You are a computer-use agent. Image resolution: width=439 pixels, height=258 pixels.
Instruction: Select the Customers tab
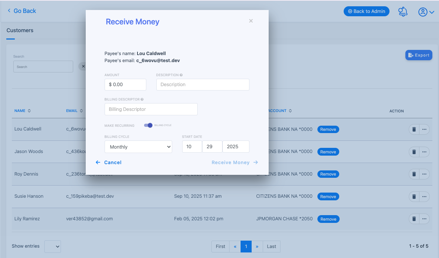[20, 30]
